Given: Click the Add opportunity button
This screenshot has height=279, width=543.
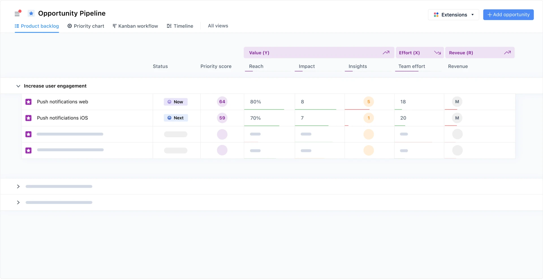Looking at the screenshot, I should (x=508, y=15).
